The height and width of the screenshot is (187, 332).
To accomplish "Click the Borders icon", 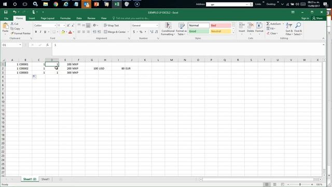I will [x=54, y=32].
